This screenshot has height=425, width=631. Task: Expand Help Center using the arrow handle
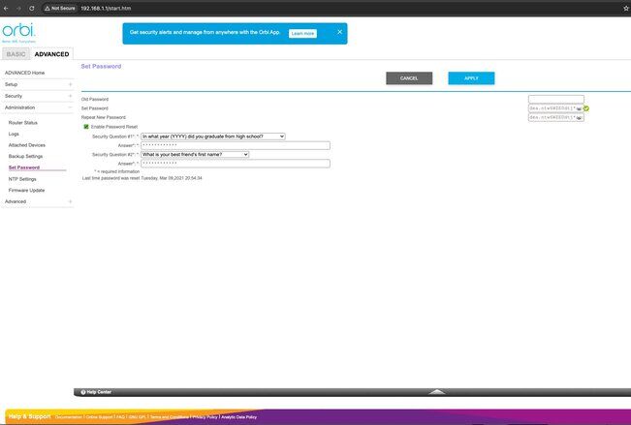[437, 392]
